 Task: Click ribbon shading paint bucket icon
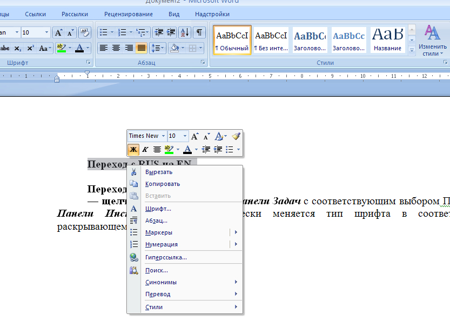tap(174, 48)
